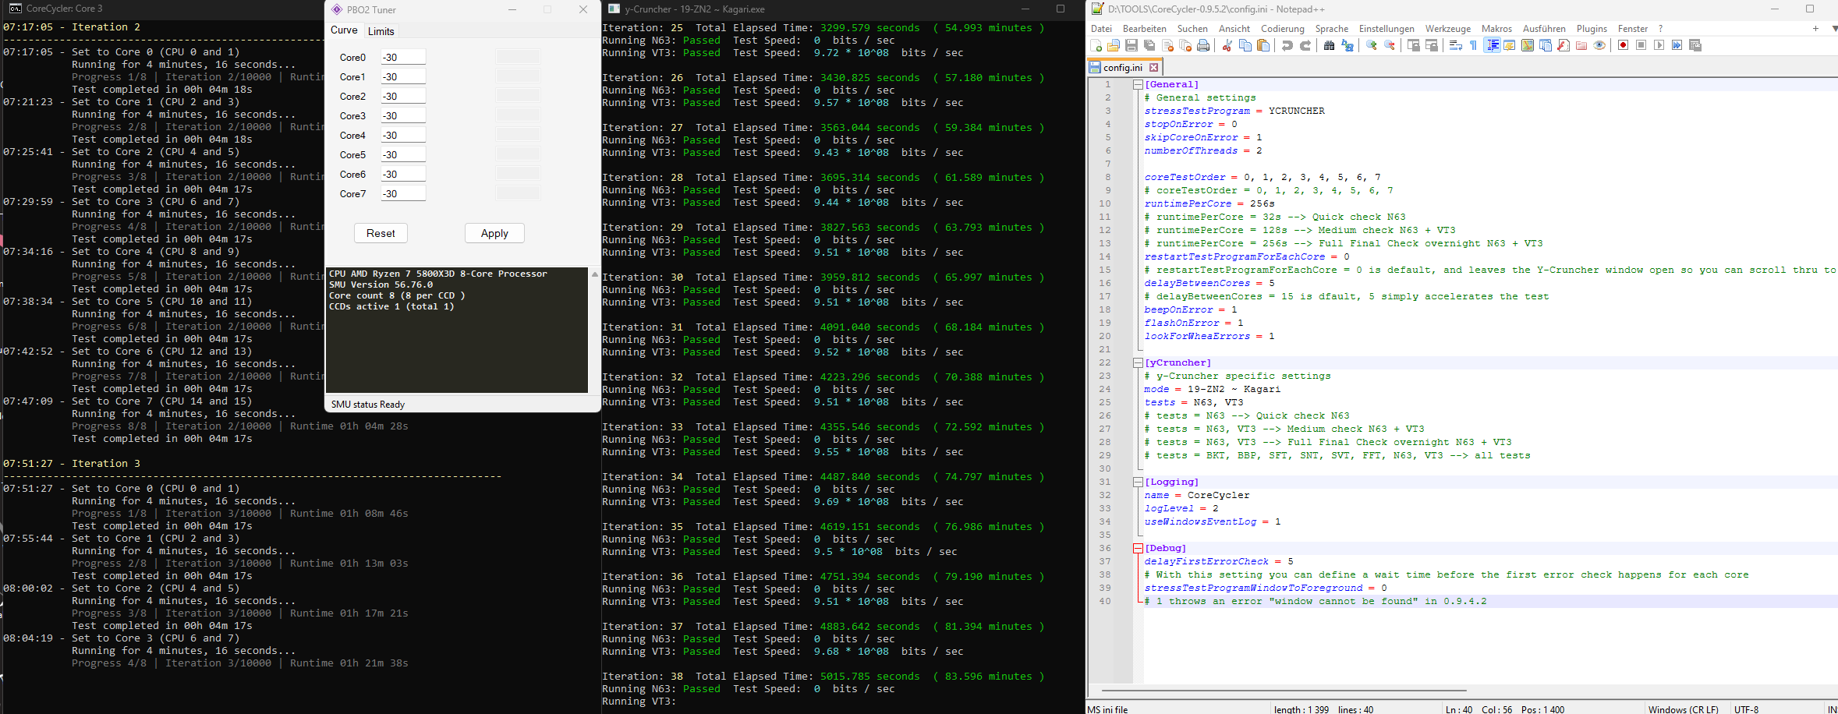Viewport: 1838px width, 714px height.
Task: Show the Document Map panel
Action: click(x=1528, y=45)
